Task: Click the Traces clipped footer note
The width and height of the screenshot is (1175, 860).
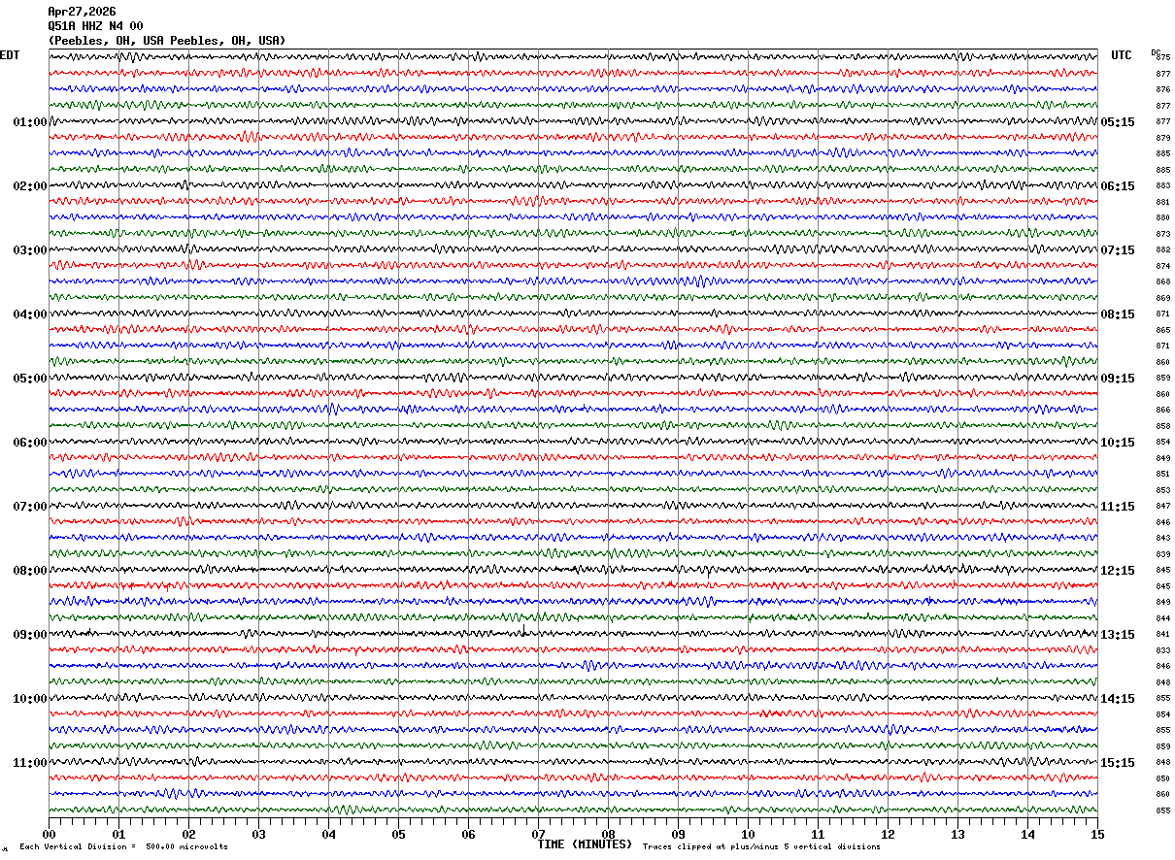Action: [761, 846]
